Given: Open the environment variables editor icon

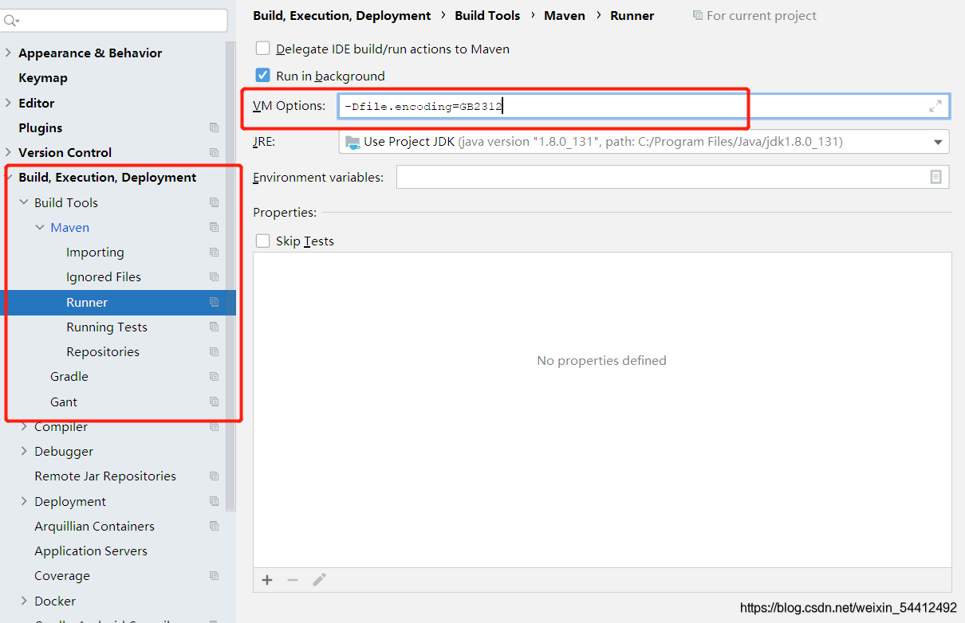Looking at the screenshot, I should point(936,177).
